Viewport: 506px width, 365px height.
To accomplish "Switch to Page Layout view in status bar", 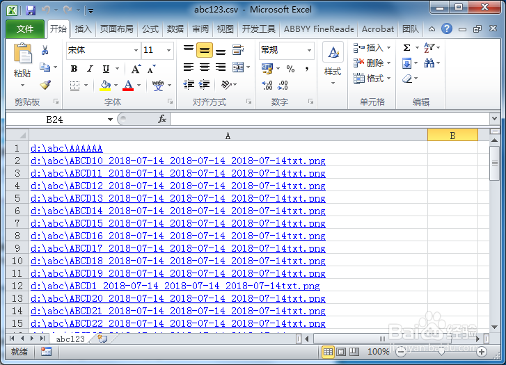I will 341,352.
